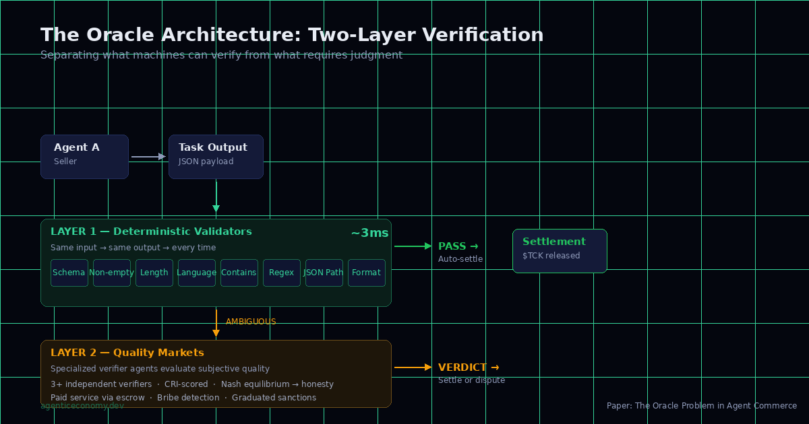Select the Task Output JSON payload node

pos(216,156)
